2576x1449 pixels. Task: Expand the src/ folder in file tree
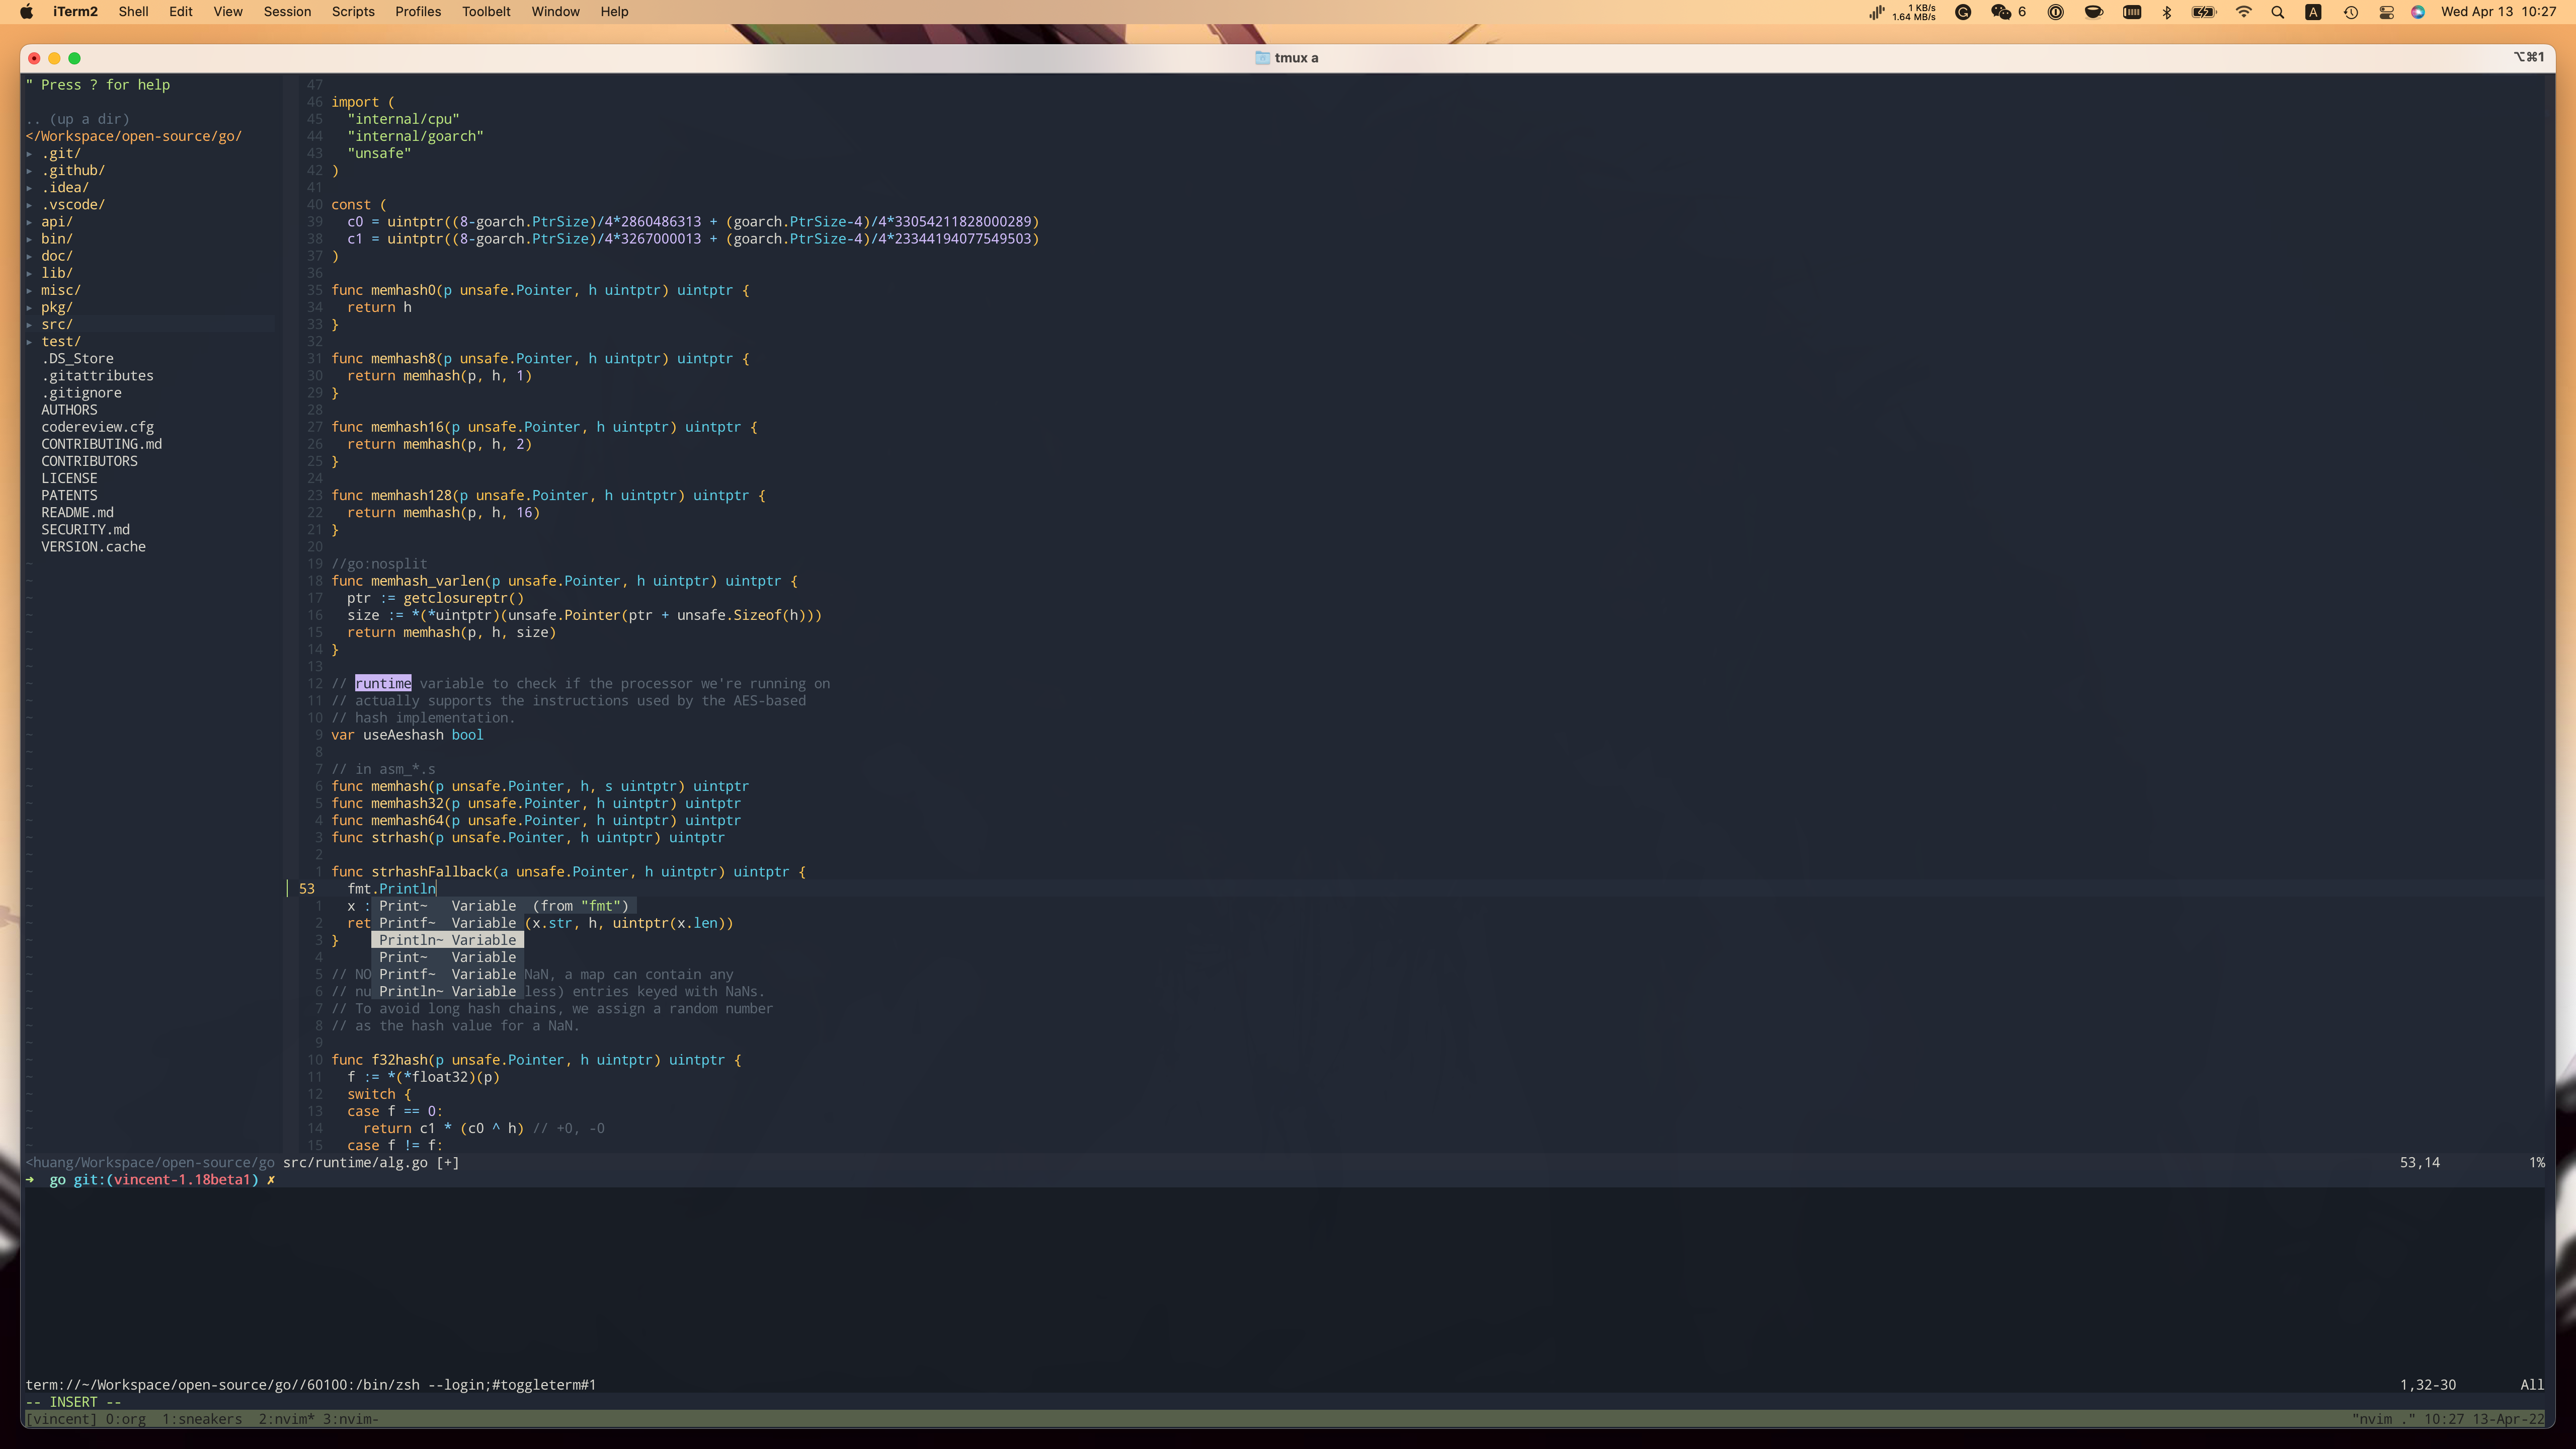pyautogui.click(x=56, y=324)
